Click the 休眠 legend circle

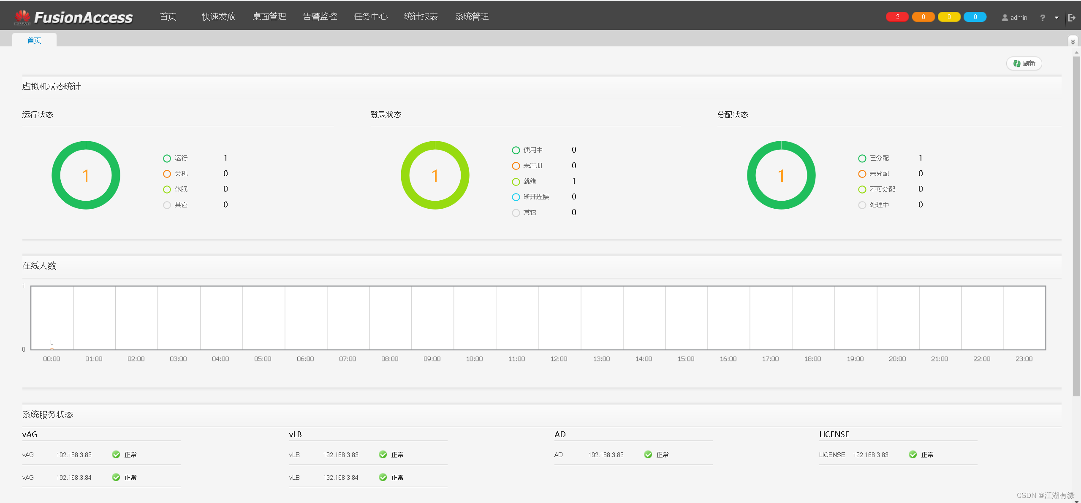tap(167, 189)
